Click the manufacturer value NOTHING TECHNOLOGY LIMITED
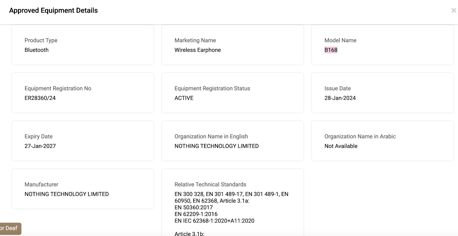The height and width of the screenshot is (236, 458). 66,194
